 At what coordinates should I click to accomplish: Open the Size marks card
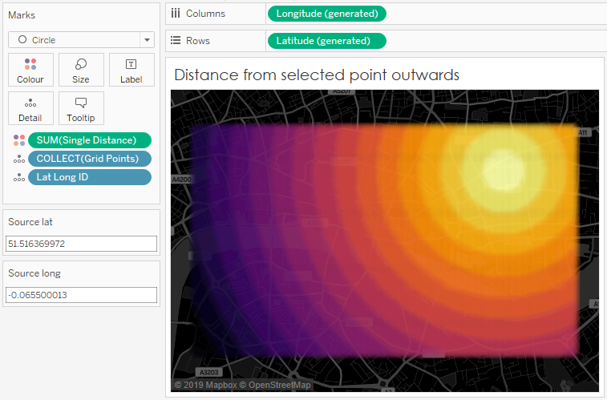tap(81, 70)
